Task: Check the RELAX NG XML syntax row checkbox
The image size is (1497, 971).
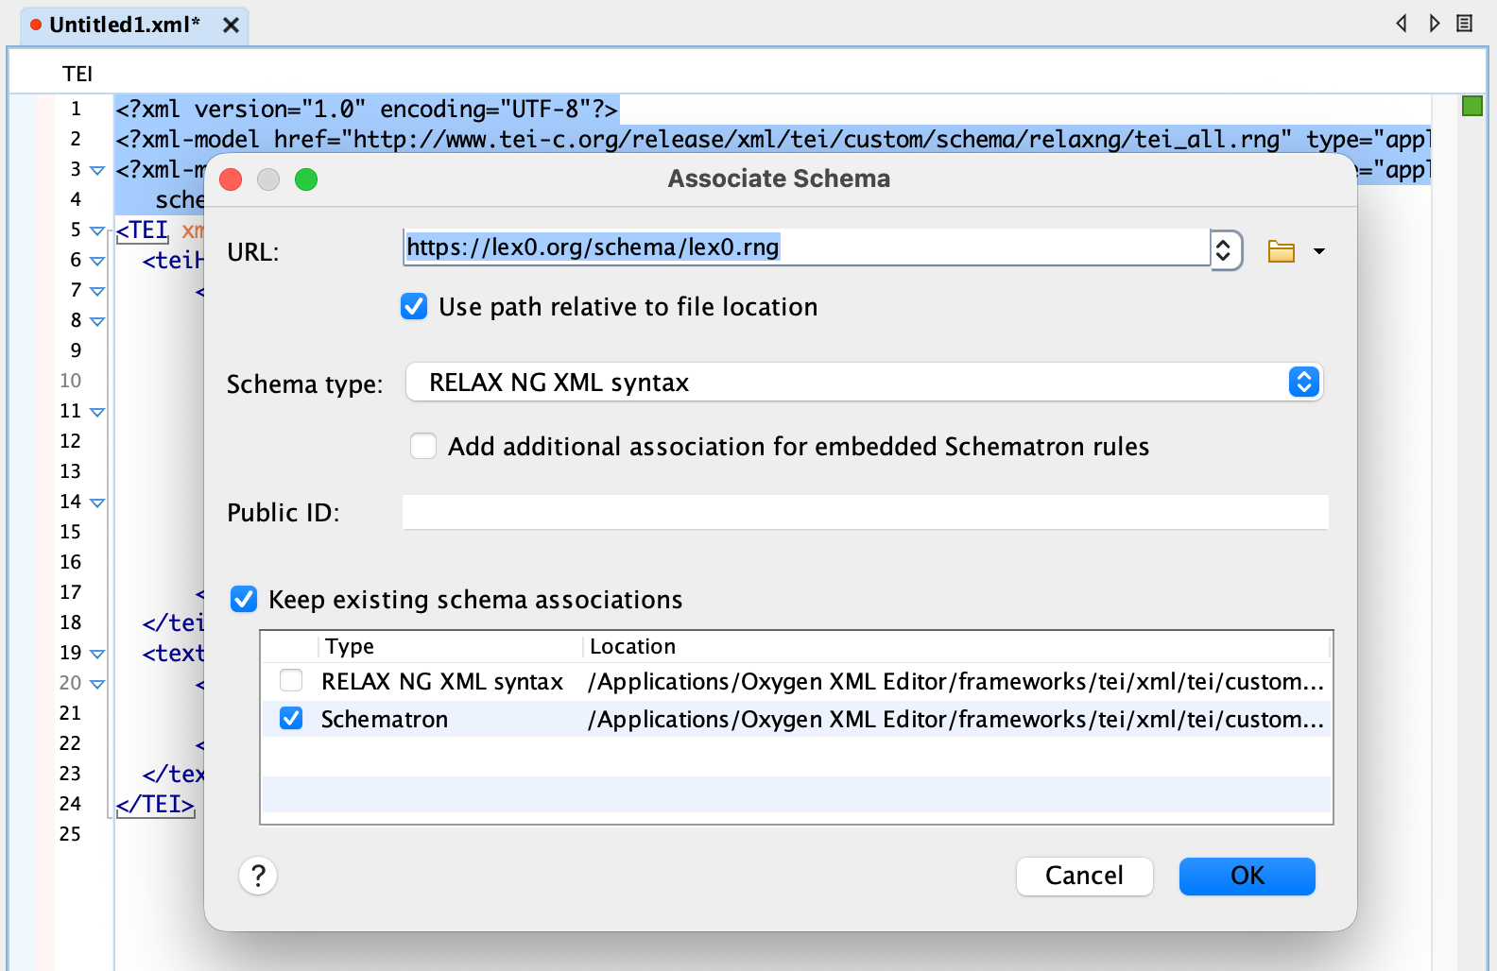Action: click(x=291, y=681)
